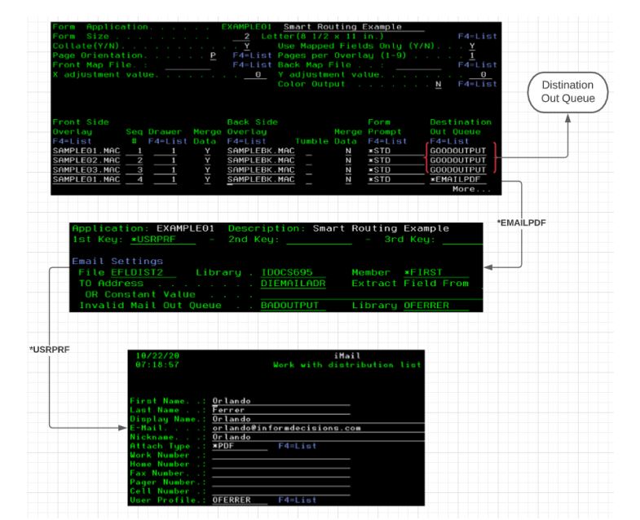Select the SAMPLE03.MAC front overlay entry
Screen dimensions: 640x520
click(86, 170)
